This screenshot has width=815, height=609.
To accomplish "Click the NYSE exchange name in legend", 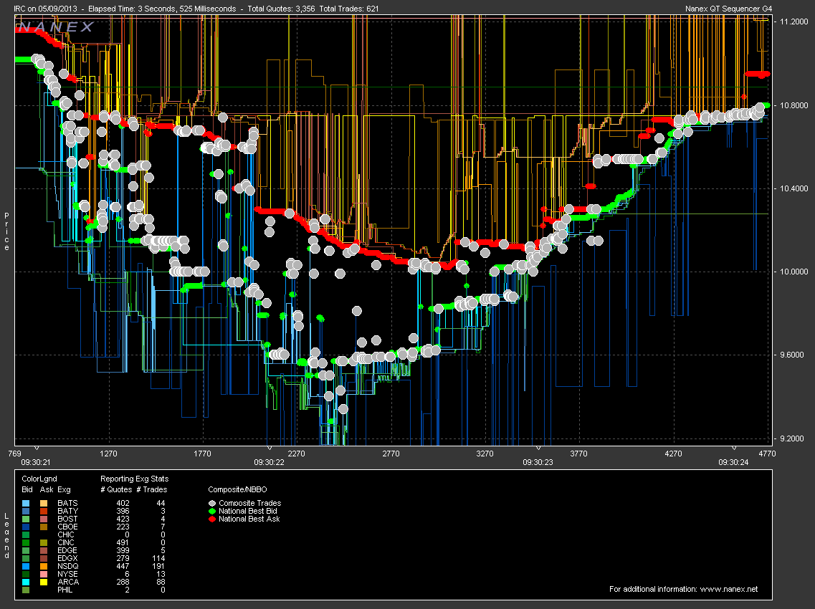I will pos(67,574).
